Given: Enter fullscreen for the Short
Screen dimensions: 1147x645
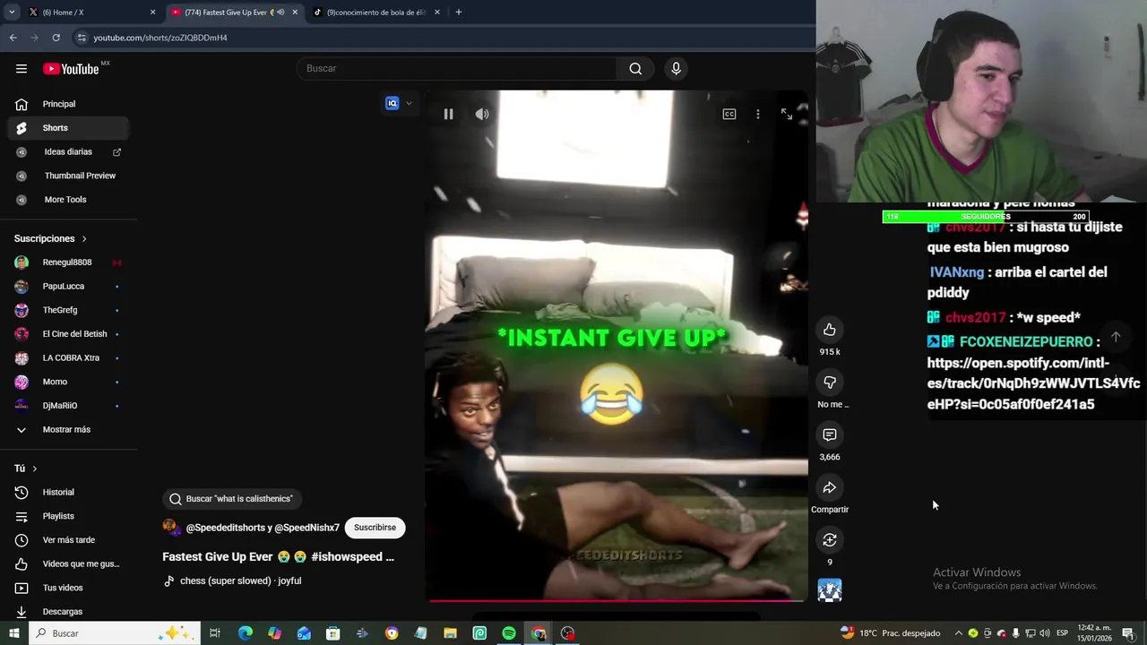Looking at the screenshot, I should coord(787,114).
